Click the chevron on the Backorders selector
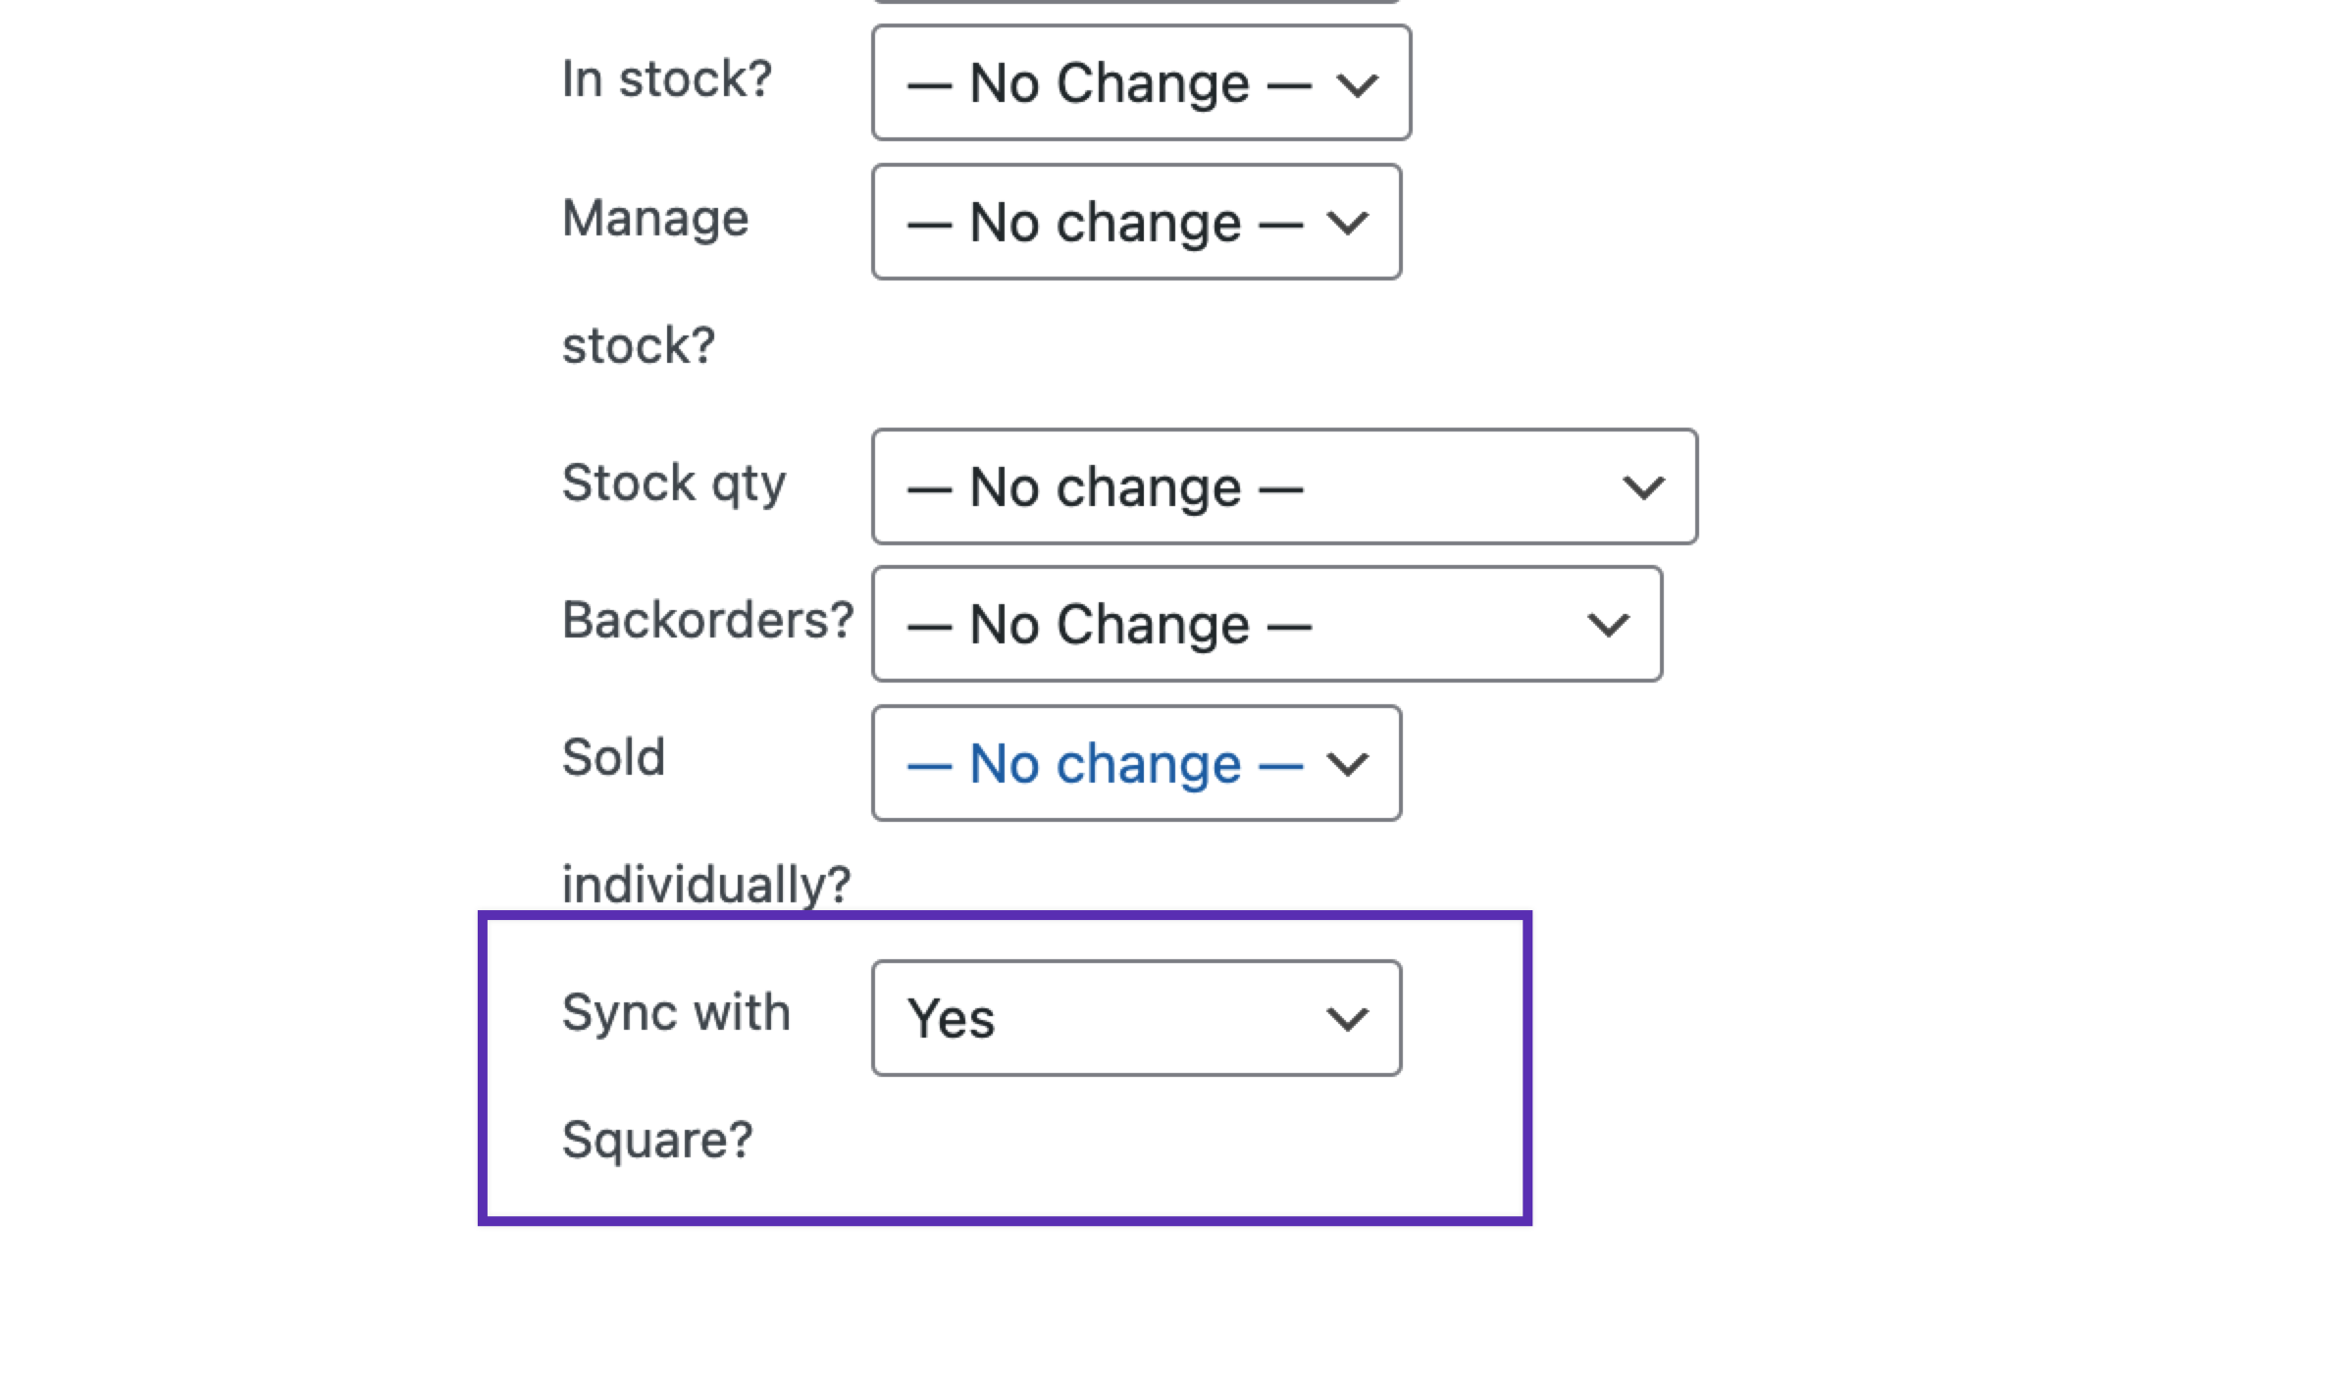The height and width of the screenshot is (1377, 2327). (x=1607, y=625)
